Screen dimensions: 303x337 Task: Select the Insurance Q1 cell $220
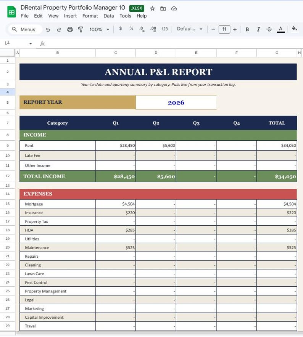click(116, 213)
